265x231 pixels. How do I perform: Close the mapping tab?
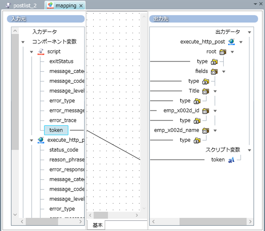[81, 6]
